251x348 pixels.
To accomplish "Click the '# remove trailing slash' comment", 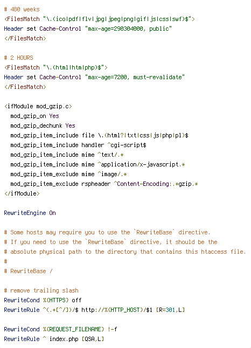I will [41, 290].
